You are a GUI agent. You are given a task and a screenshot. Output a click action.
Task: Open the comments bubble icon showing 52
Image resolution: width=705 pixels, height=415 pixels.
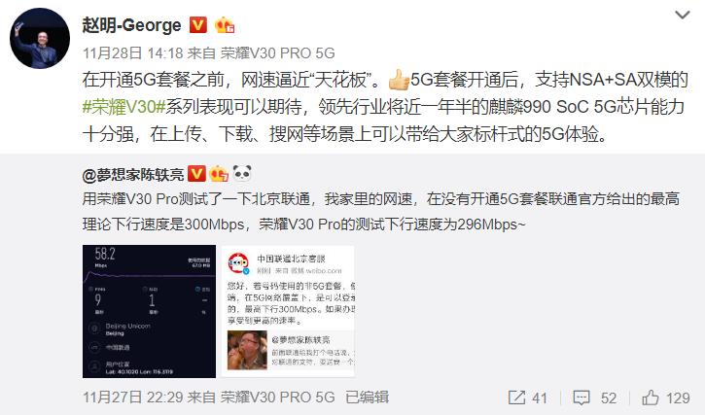(582, 398)
